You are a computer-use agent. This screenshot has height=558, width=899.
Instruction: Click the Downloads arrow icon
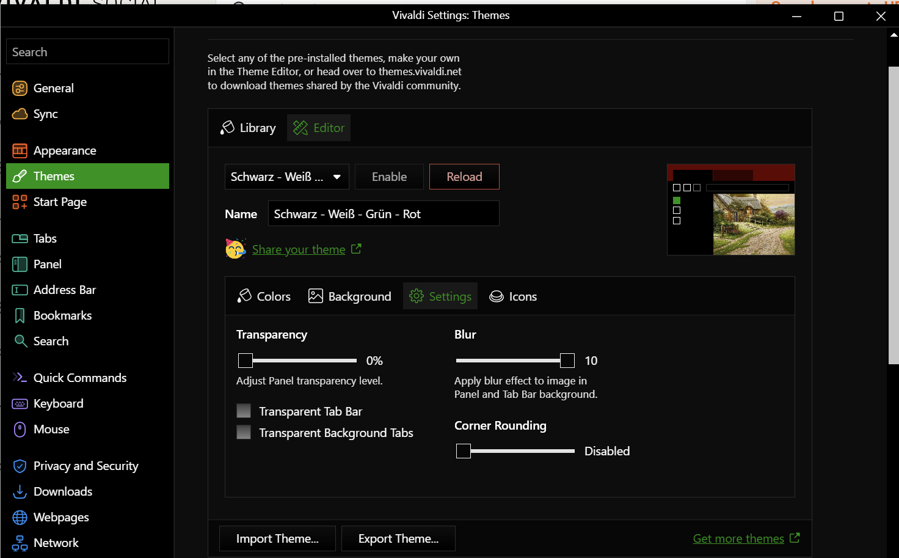[20, 491]
